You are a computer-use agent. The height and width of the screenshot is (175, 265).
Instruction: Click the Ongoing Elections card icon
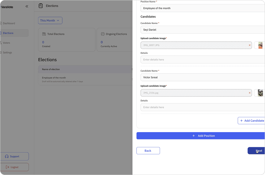tap(103, 34)
